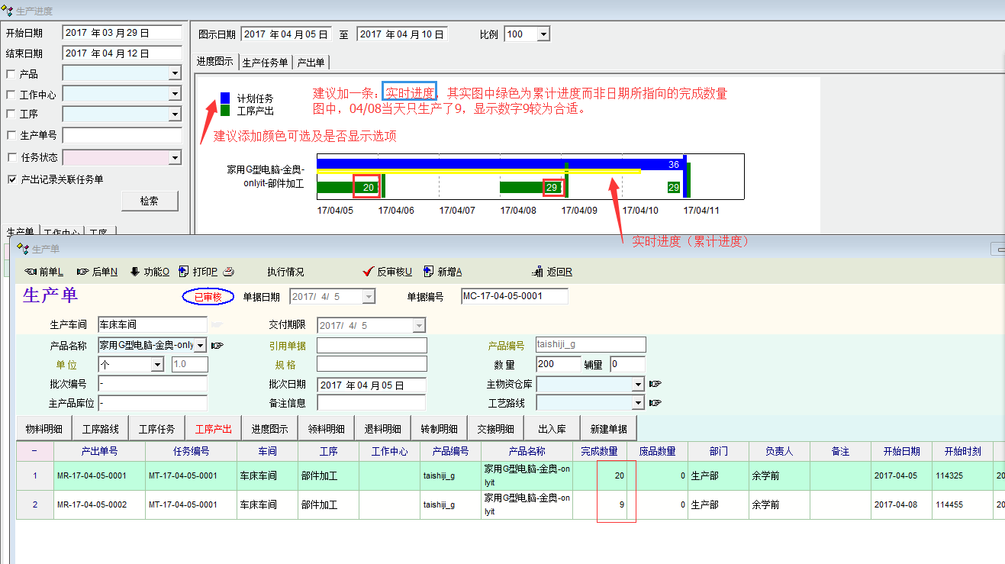Click the red checkmark 反审核 icon
The image size is (1005, 564).
(x=369, y=272)
